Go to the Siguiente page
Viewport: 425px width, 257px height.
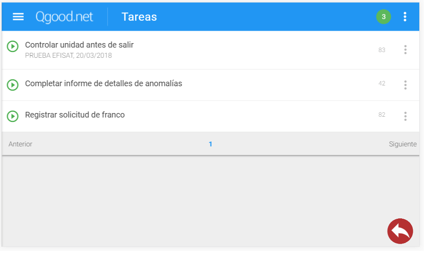(403, 144)
